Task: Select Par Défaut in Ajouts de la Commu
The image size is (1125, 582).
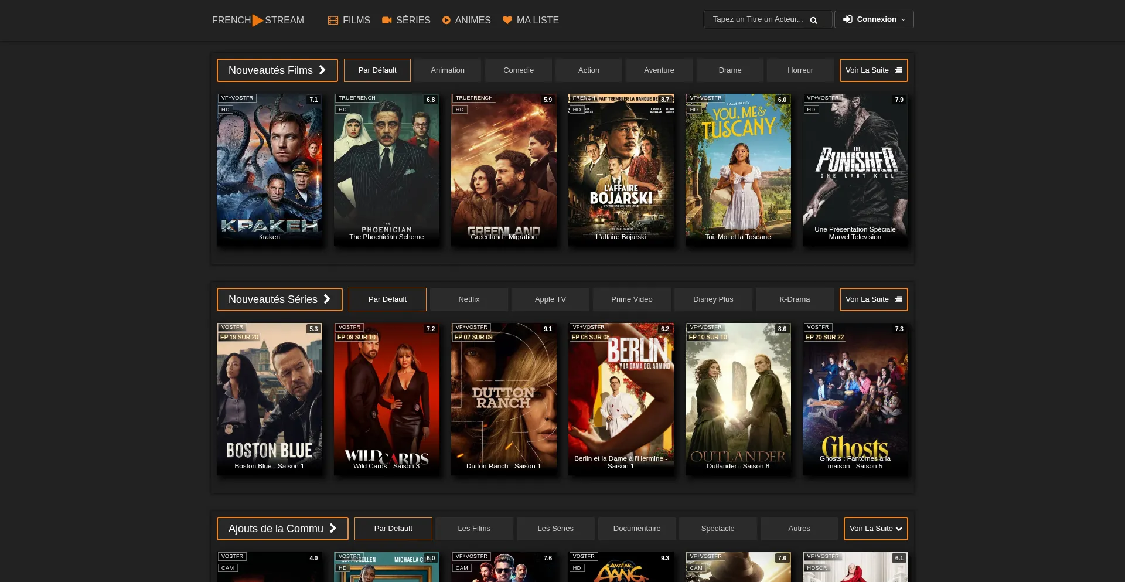Action: 393,529
